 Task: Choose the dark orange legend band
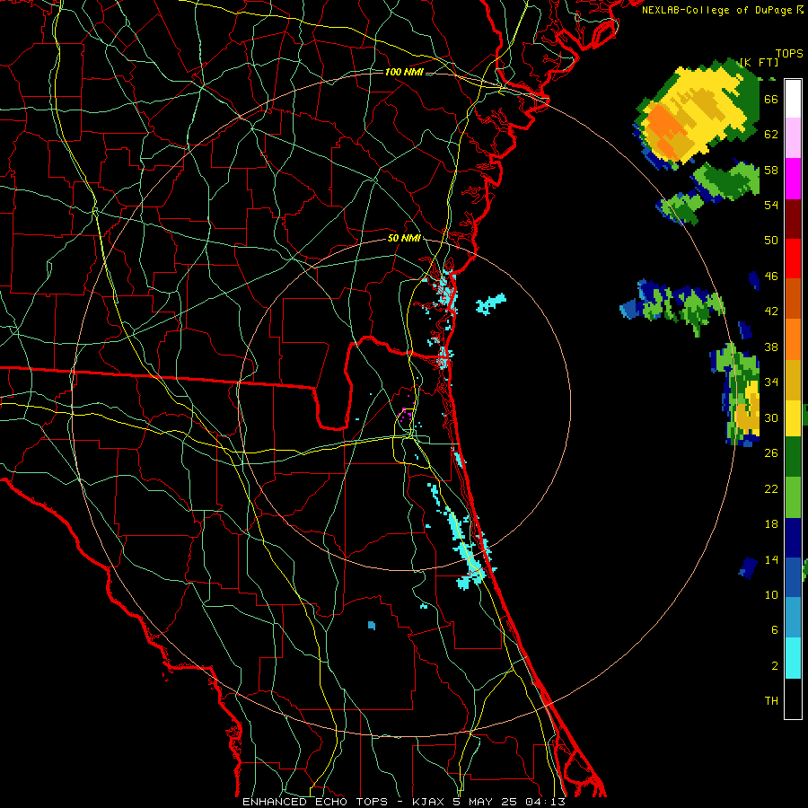tap(793, 298)
